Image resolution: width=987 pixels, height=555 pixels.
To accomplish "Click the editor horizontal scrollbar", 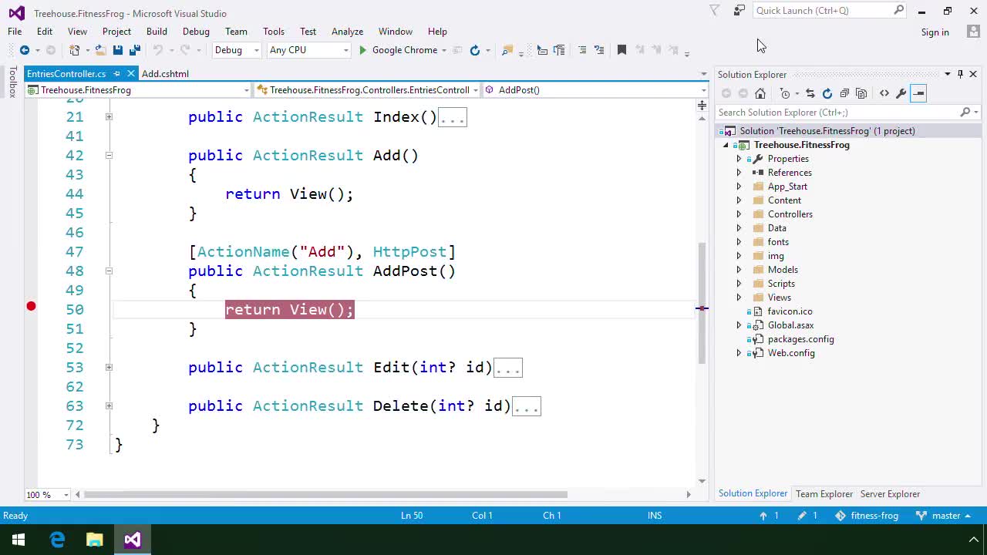I will click(325, 495).
